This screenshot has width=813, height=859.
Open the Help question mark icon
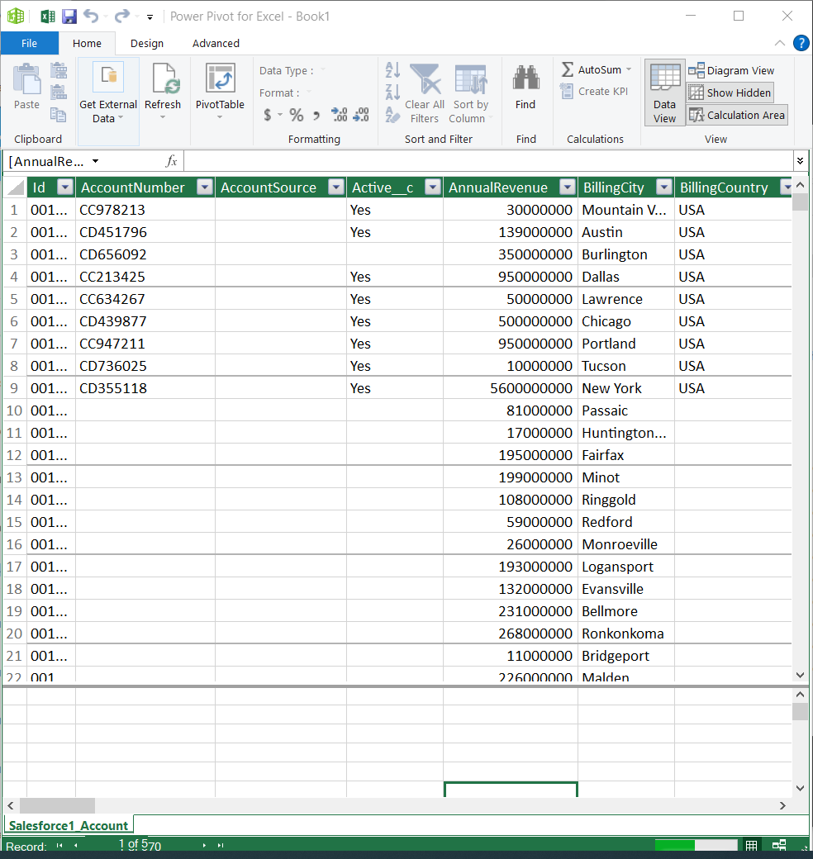(801, 43)
